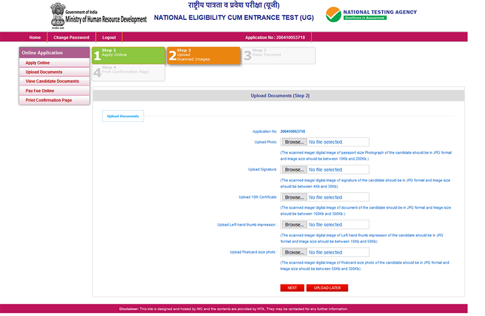Click the application number value 200410053718 in the form

tap(293, 131)
